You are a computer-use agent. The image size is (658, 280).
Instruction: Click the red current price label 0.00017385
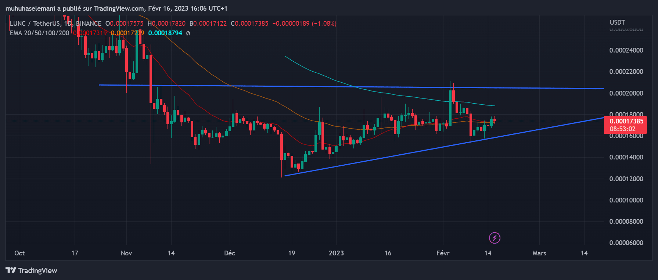(626, 121)
